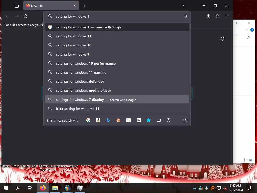This screenshot has width=257, height=193.
Task: Choose suggestion 'setting for windows 10'
Action: [117, 45]
